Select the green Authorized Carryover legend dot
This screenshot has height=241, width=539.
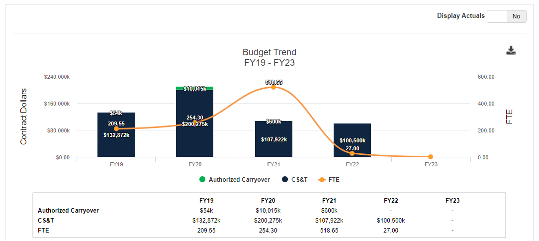click(x=202, y=179)
